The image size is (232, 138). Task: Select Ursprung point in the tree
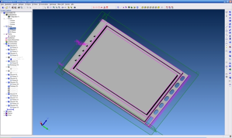(12, 36)
